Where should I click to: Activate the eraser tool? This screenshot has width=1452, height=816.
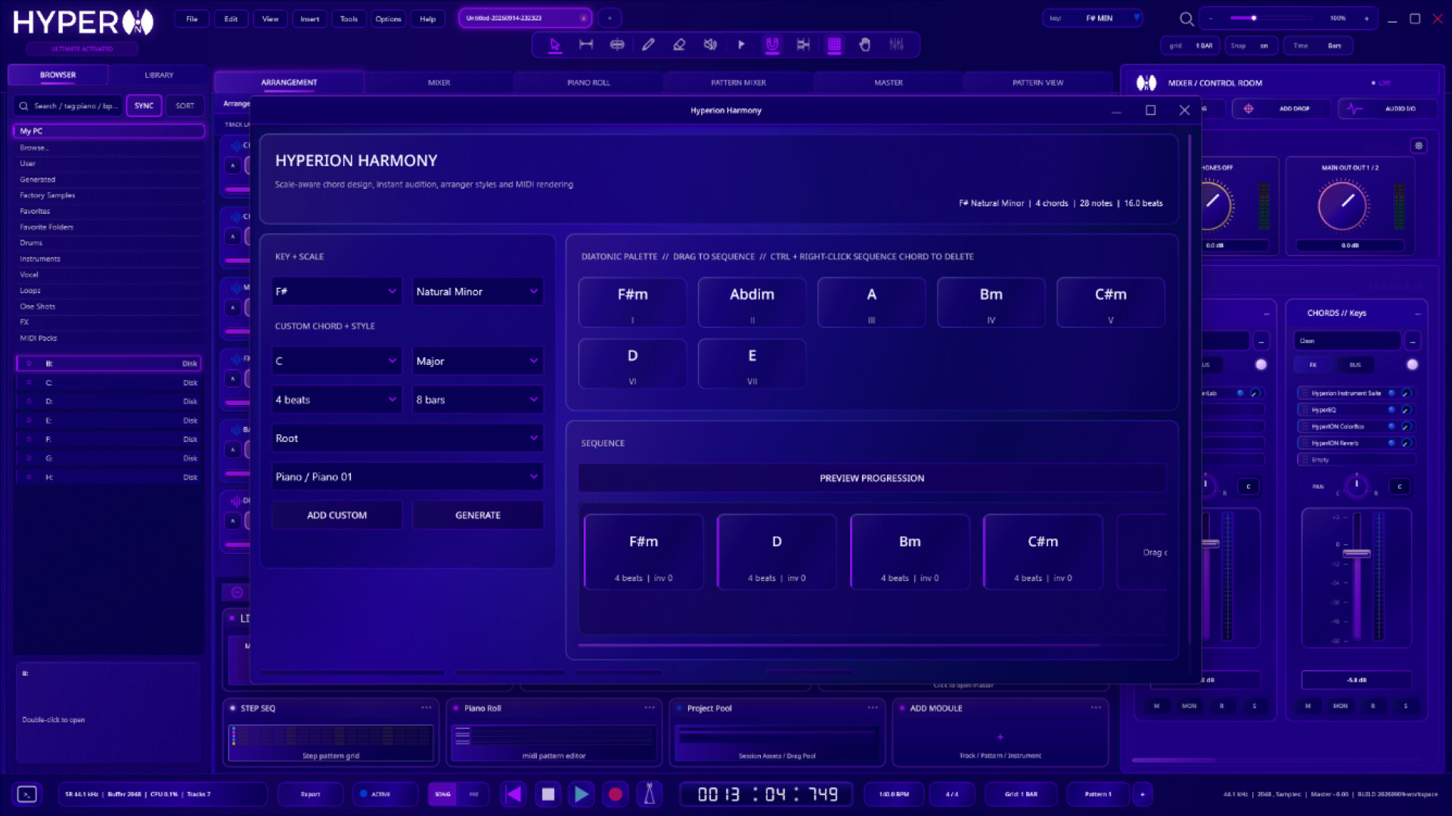click(x=679, y=45)
